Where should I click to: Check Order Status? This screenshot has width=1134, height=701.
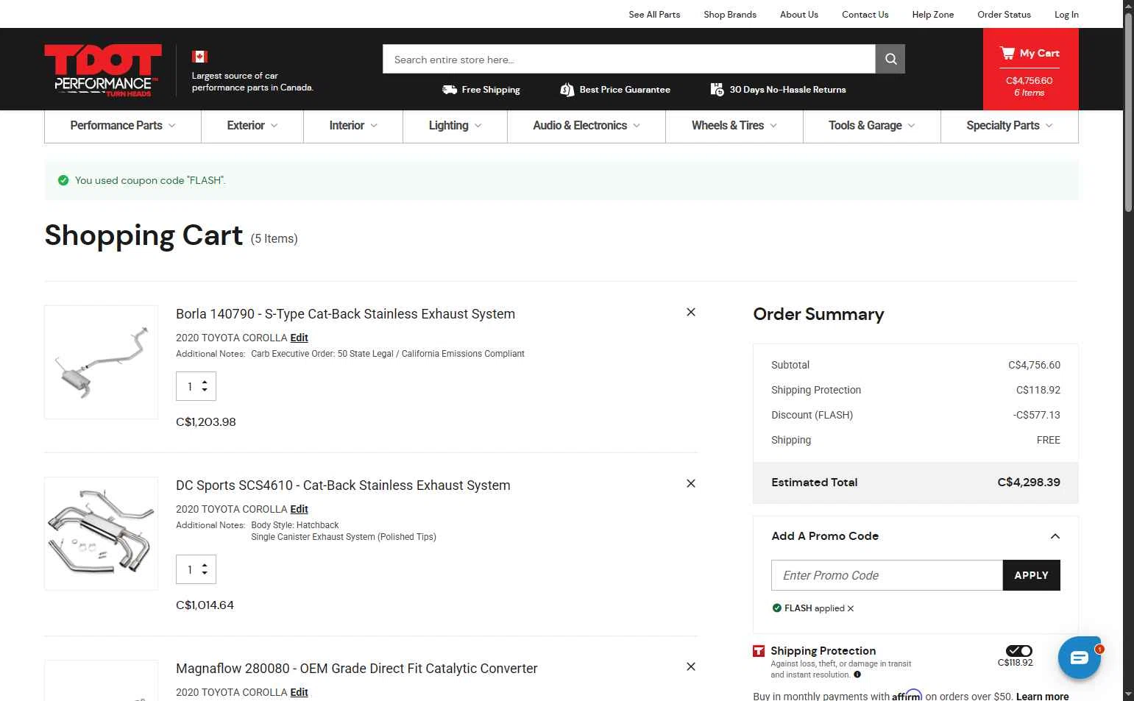click(1004, 14)
